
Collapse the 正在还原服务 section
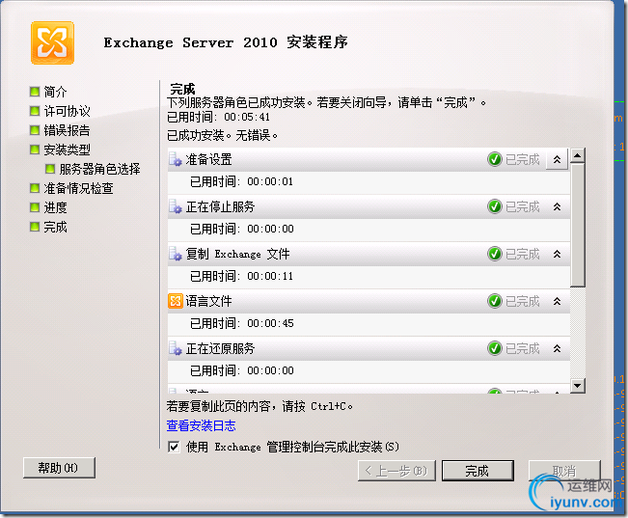[558, 348]
